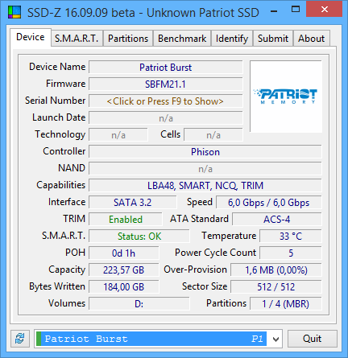
Task: Click the ATA Standard label
Action: pyautogui.click(x=199, y=219)
